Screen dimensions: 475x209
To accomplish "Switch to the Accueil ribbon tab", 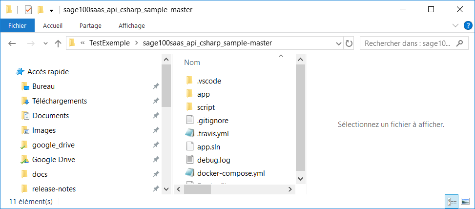I will 53,26.
